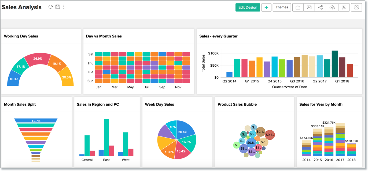This screenshot has width=368, height=171.
Task: Click the Q1 2018 quarter label
Action: point(342,81)
